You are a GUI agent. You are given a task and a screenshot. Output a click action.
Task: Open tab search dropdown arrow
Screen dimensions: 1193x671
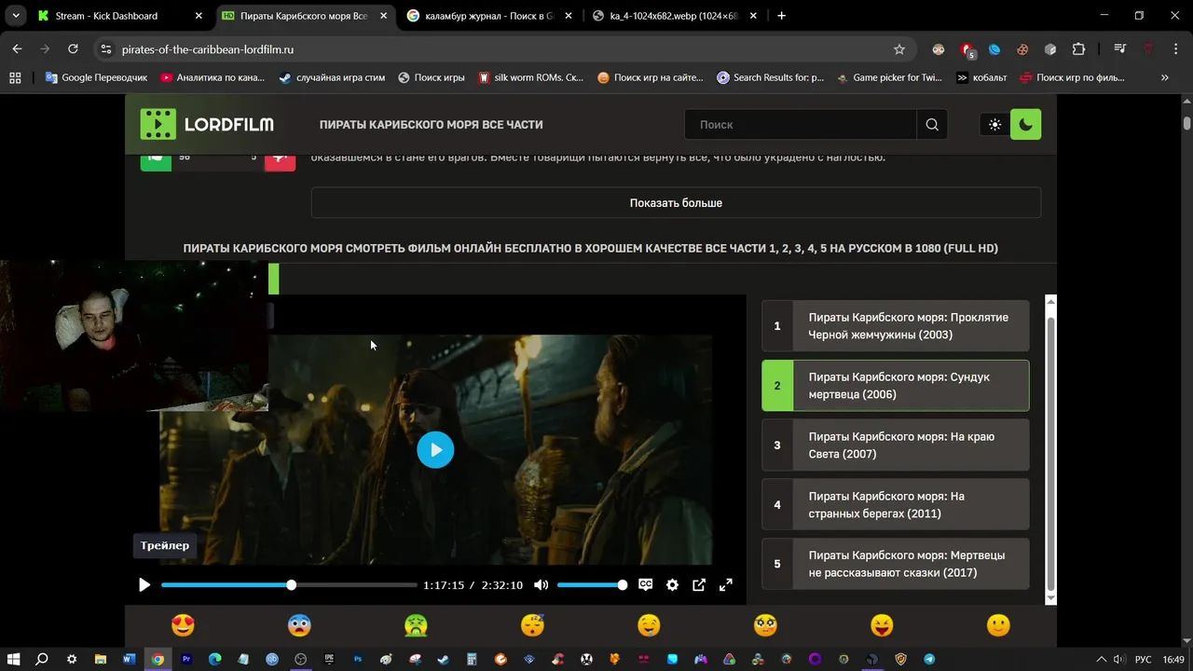coord(16,16)
